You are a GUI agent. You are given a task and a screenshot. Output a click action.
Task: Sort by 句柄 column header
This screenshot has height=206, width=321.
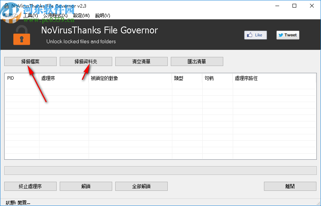[x=218, y=78]
